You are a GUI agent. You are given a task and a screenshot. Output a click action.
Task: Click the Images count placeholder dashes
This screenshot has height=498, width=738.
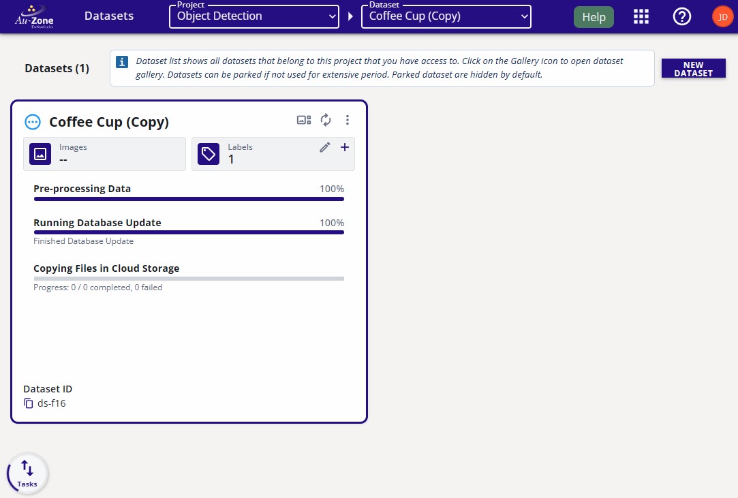pyautogui.click(x=63, y=160)
